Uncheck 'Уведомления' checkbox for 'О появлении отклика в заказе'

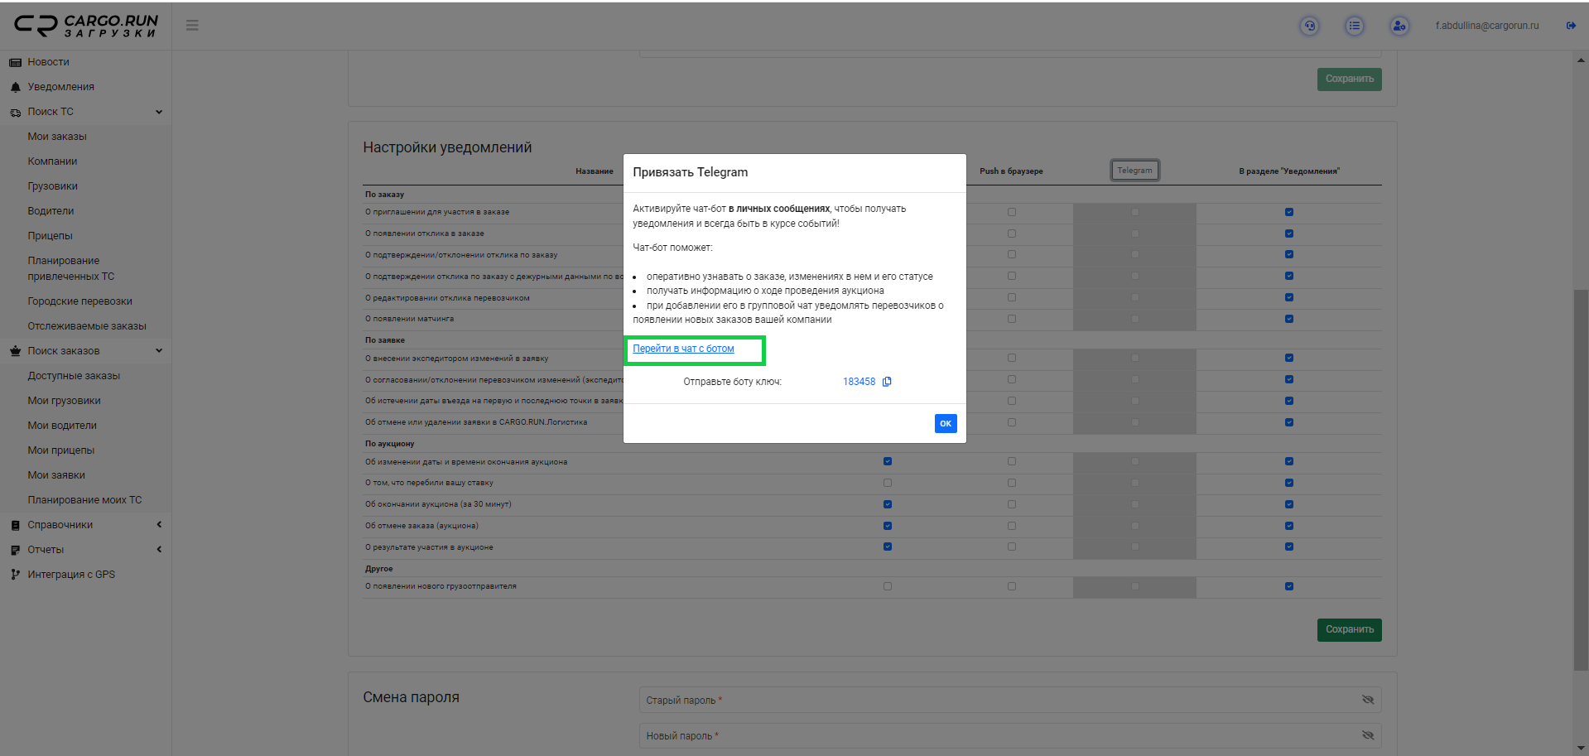coord(1289,234)
